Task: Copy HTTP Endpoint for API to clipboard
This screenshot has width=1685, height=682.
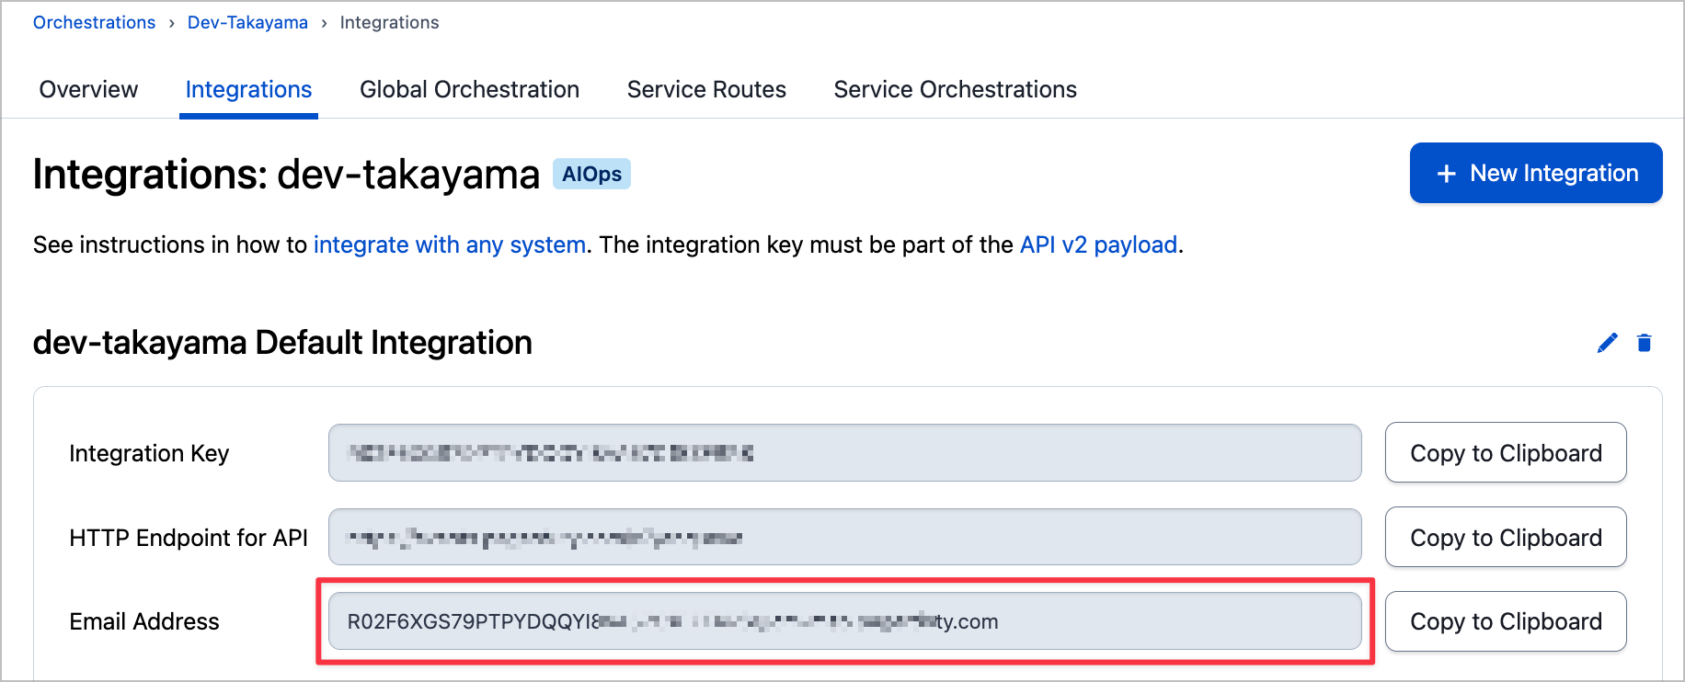Action: click(1506, 537)
